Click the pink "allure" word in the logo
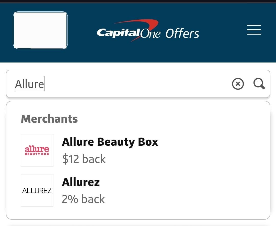 [37, 148]
